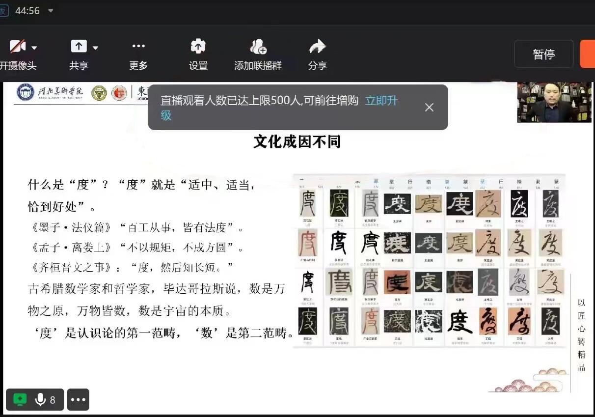Click the 分享 arrow icon
Image resolution: width=595 pixels, height=417 pixels.
[x=317, y=47]
